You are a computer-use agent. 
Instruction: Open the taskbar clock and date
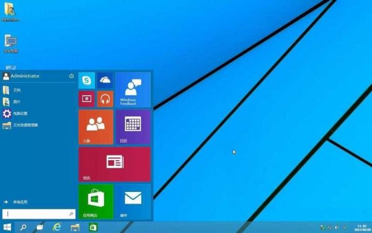point(363,228)
